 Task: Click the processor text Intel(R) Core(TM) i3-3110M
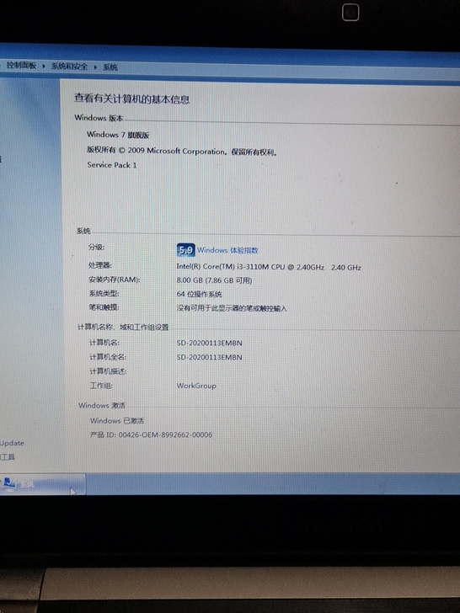click(x=269, y=268)
